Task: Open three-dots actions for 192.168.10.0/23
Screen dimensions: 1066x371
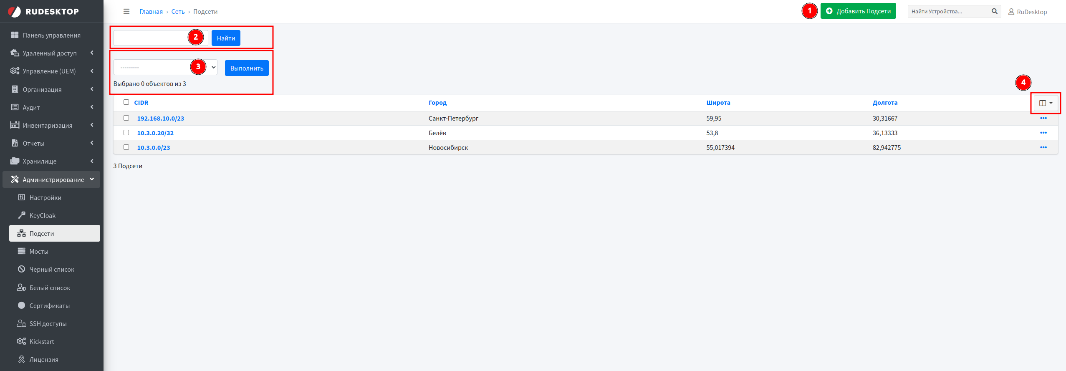Action: (1043, 118)
